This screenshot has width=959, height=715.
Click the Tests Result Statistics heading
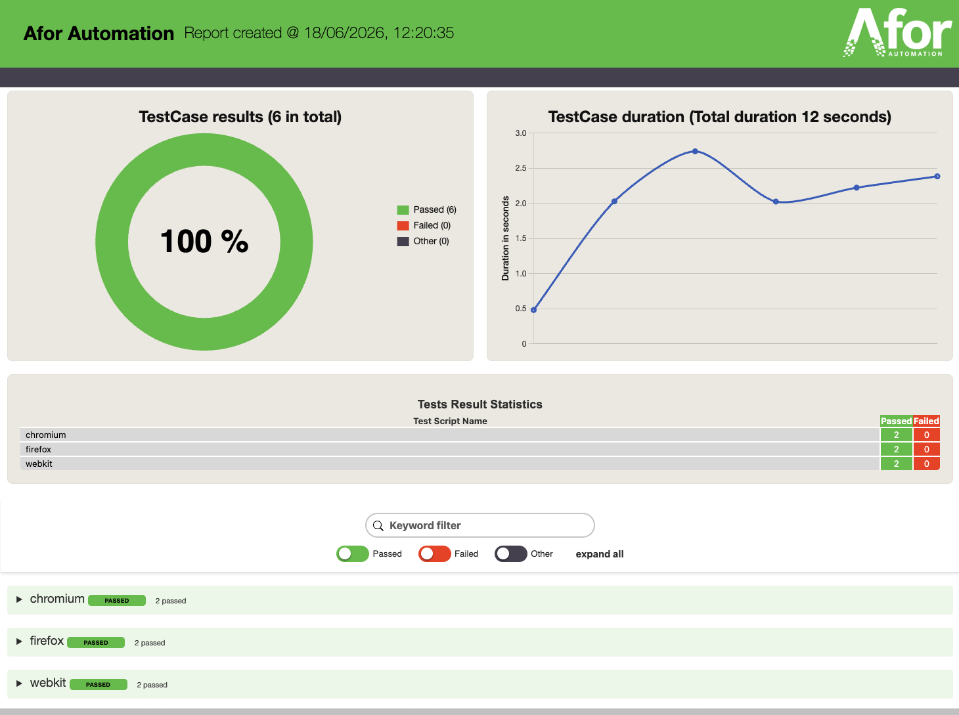(480, 404)
